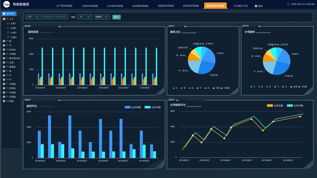Select 水表2 in the tree
This screenshot has width=317, height=178.
coord(13,28)
